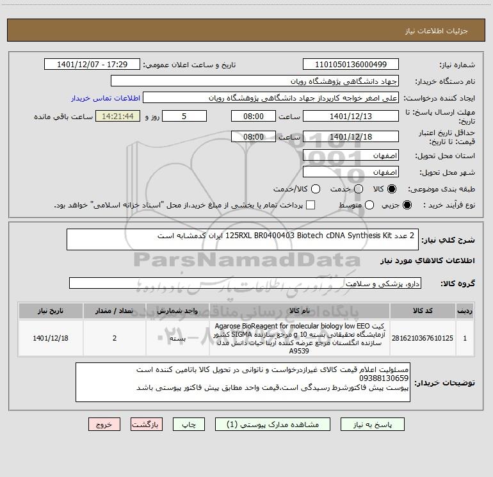Click the announcement date field 1401/12/07 - 17:29
Viewport: 493px width, 477px height.
pos(92,65)
